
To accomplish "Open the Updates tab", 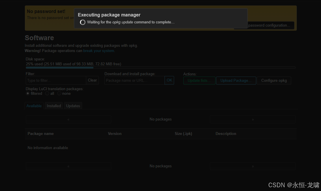I will pyautogui.click(x=73, y=106).
